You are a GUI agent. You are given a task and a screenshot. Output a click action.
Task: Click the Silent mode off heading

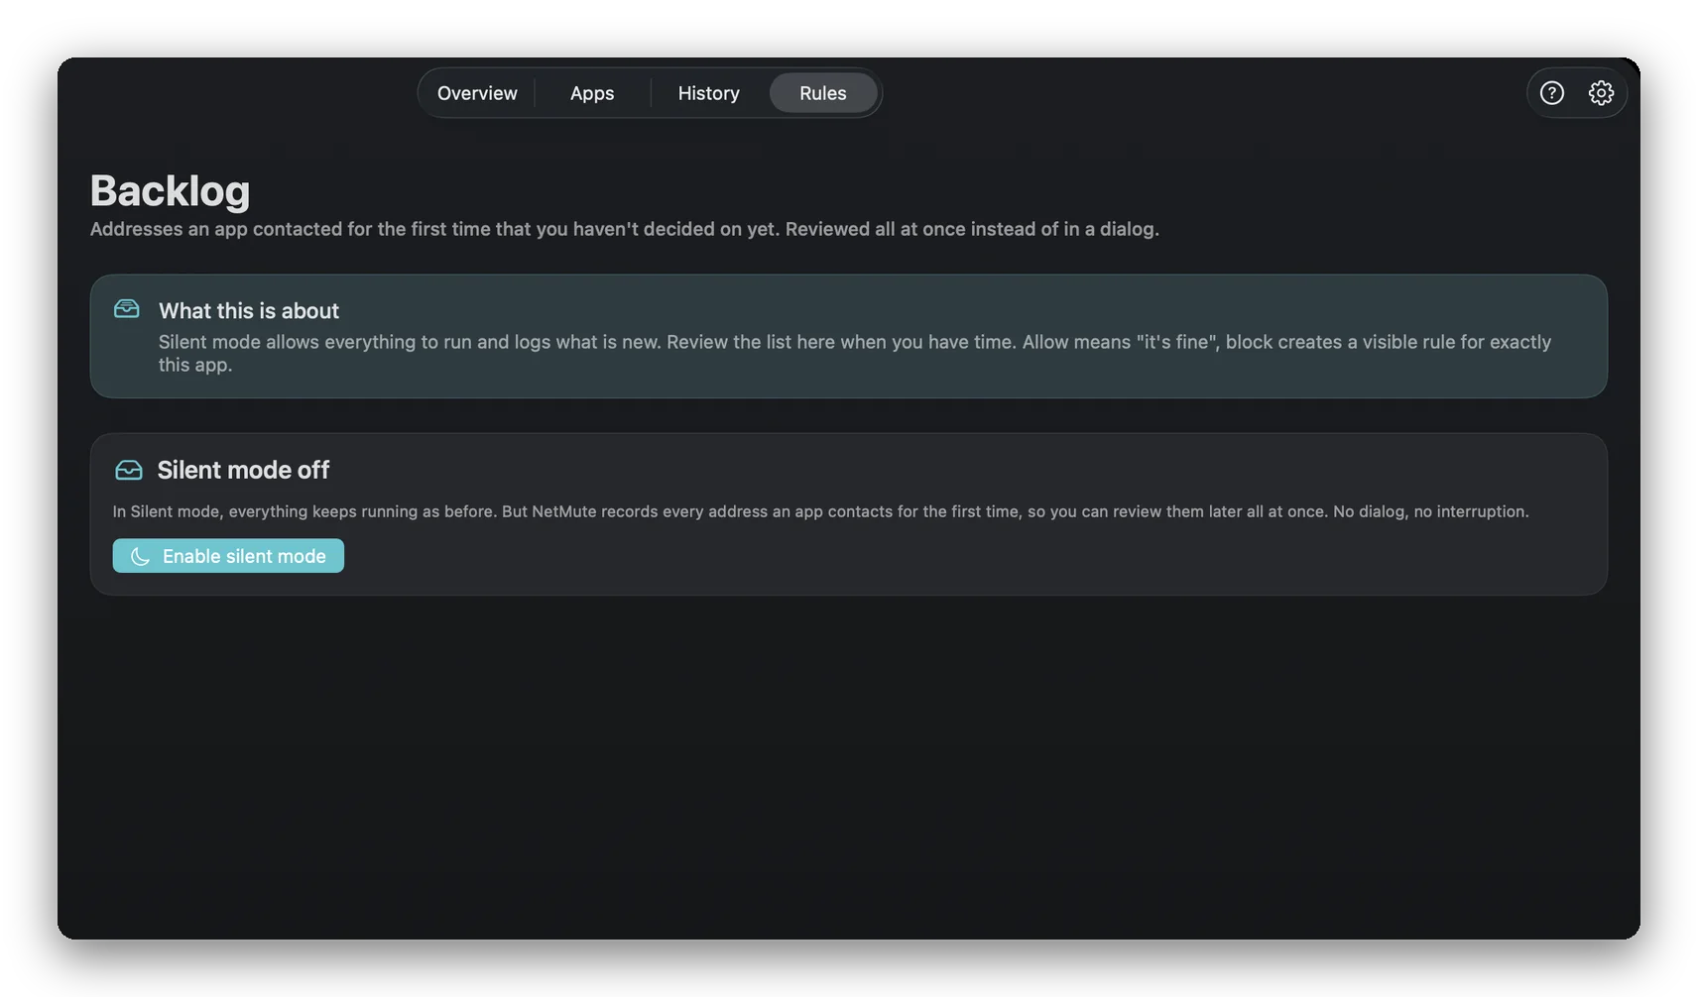click(x=243, y=470)
